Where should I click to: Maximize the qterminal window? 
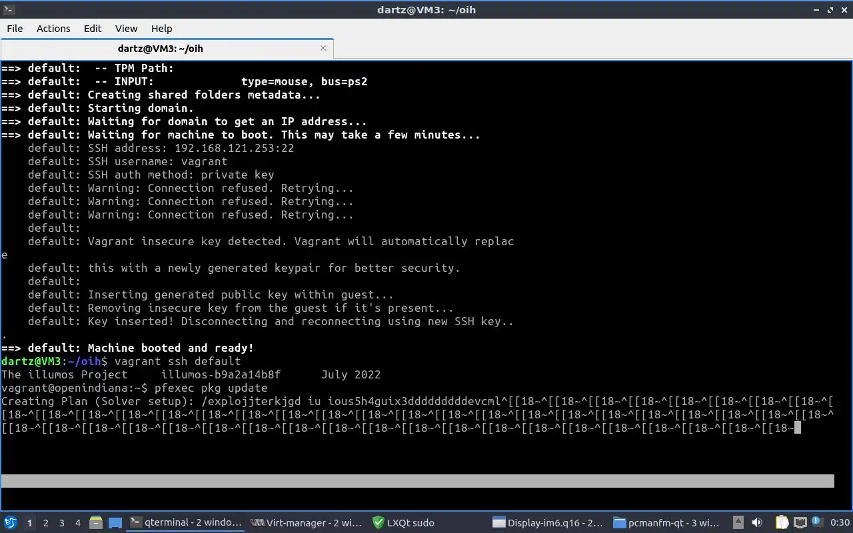pyautogui.click(x=830, y=9)
